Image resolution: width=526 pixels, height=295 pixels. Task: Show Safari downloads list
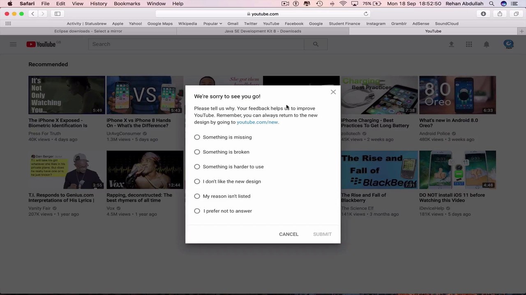click(x=483, y=14)
